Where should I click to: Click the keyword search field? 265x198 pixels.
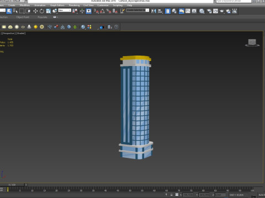234,1
